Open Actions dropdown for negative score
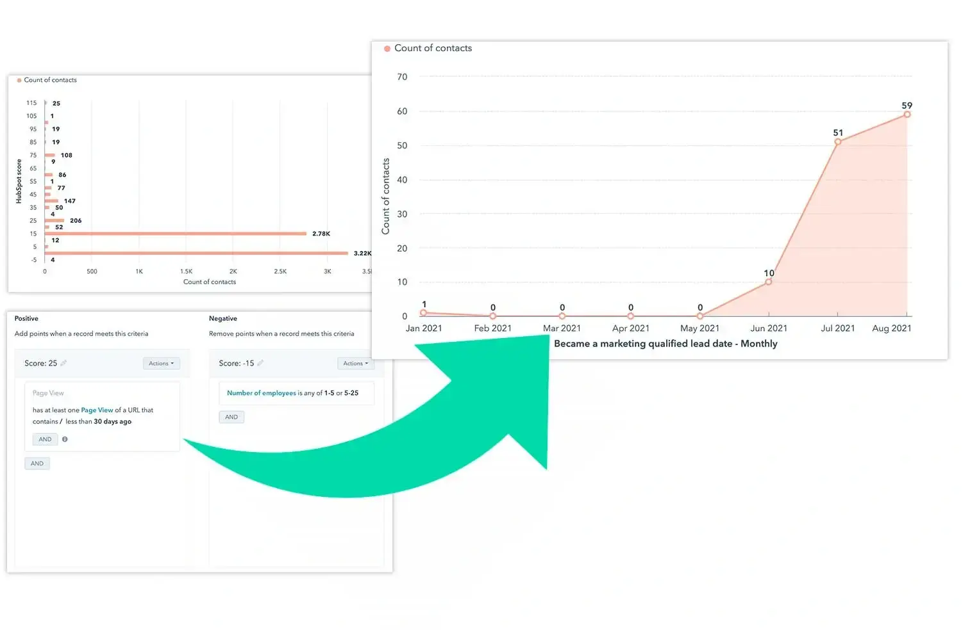Viewport: 963px width, 630px height. [355, 364]
